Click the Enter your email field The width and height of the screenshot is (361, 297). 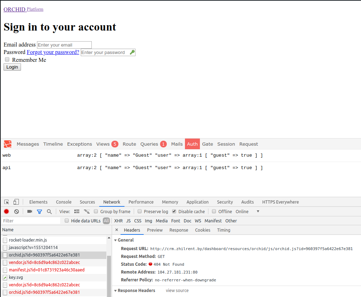[64, 45]
